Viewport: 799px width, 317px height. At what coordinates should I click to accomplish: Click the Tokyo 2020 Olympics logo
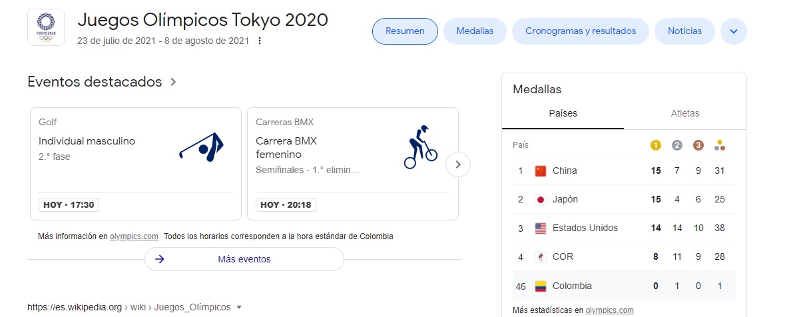(x=46, y=27)
